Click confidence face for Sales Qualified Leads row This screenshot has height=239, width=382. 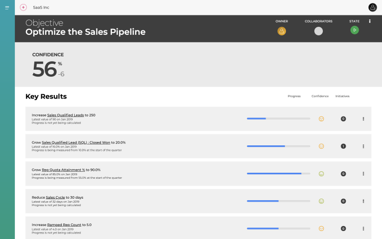(321, 119)
